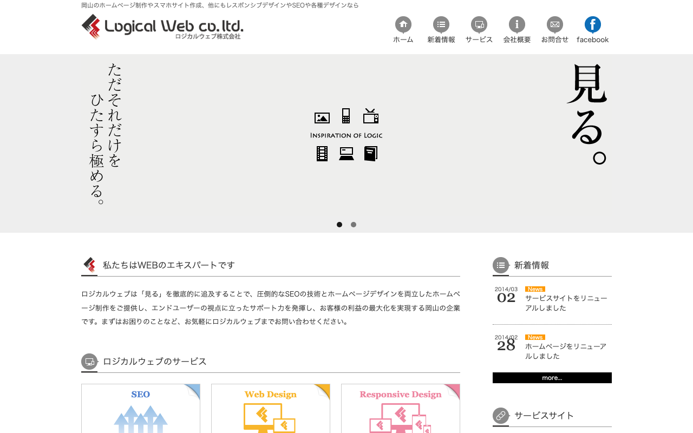Screen dimensions: 693x433
Task: Click the ただそれだけをひたすら極める。 vertical text
Action: click(x=106, y=134)
